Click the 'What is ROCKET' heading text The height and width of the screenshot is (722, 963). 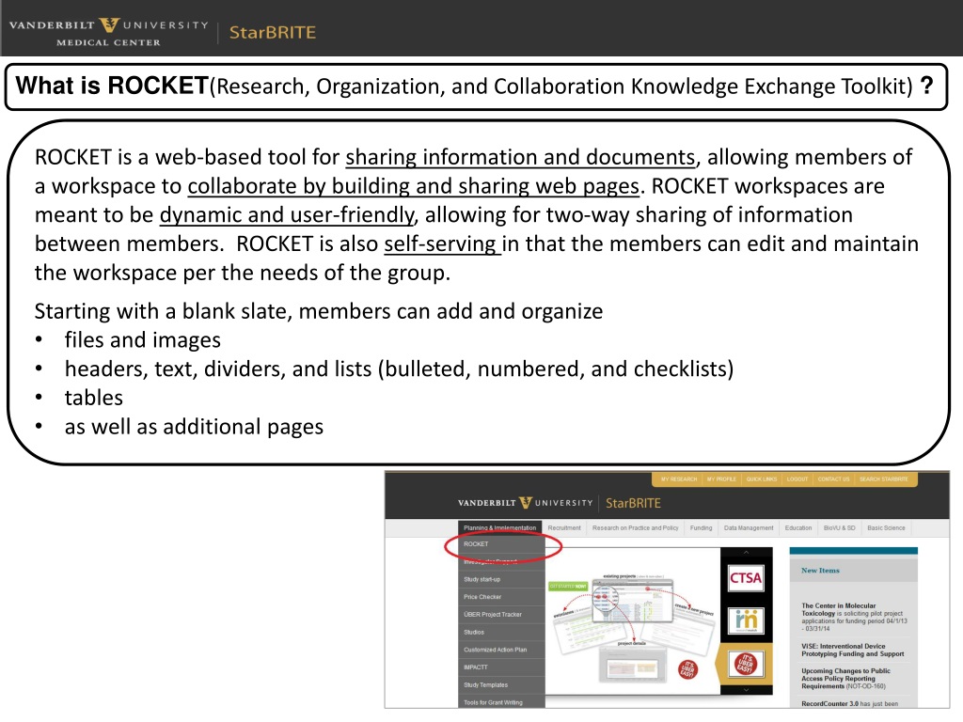tap(112, 86)
